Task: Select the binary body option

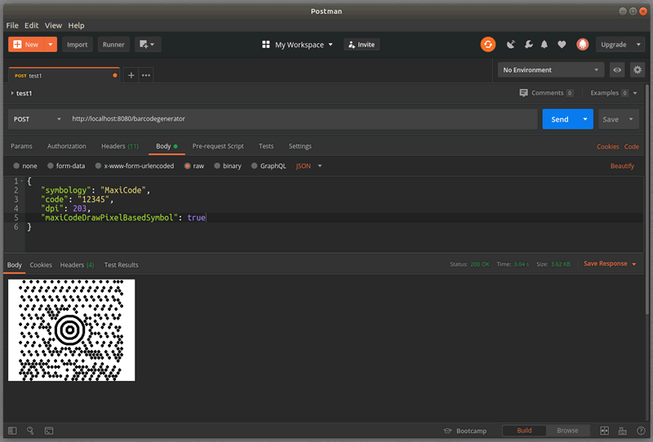Action: [227, 166]
